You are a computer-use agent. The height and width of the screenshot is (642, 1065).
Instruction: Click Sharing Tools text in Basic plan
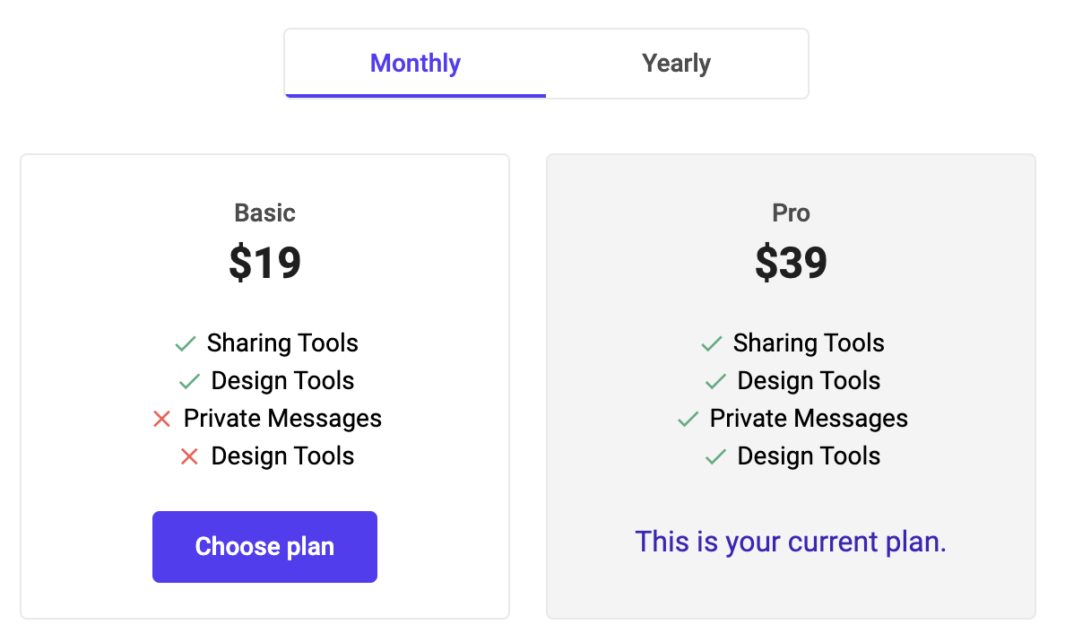pyautogui.click(x=282, y=343)
